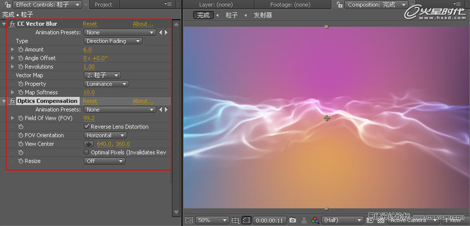Screen dimensions: 470x226
Task: Click About for Optics Compensation
Action: 143,101
